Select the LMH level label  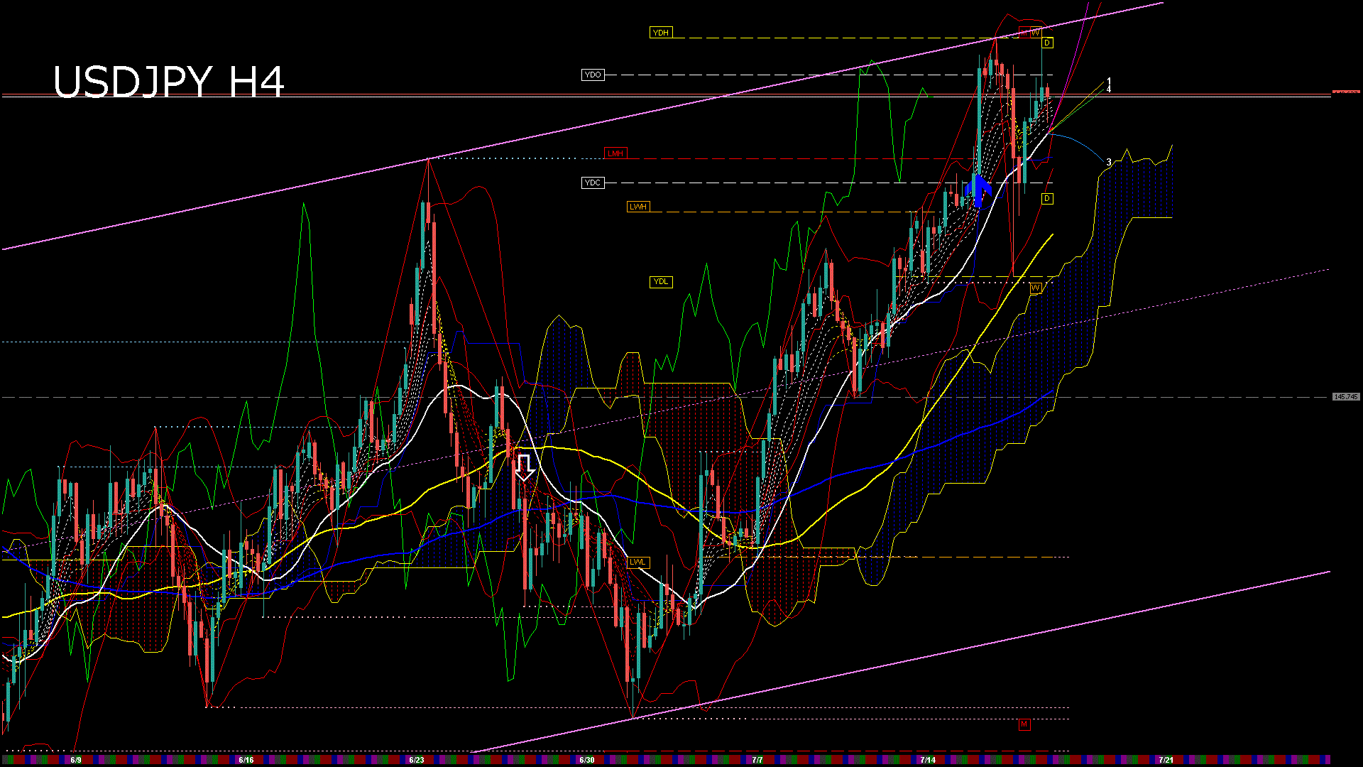pos(615,153)
